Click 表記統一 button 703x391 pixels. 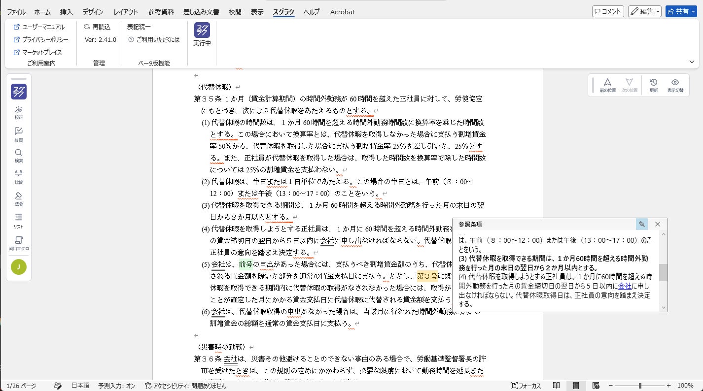[139, 27]
